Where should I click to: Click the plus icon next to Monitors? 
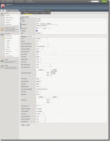(17, 49)
